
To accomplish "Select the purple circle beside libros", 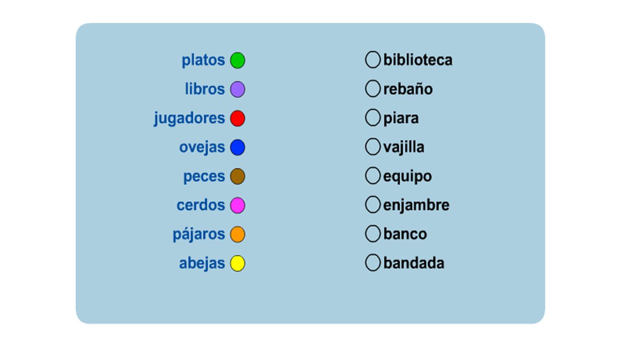I will [238, 90].
